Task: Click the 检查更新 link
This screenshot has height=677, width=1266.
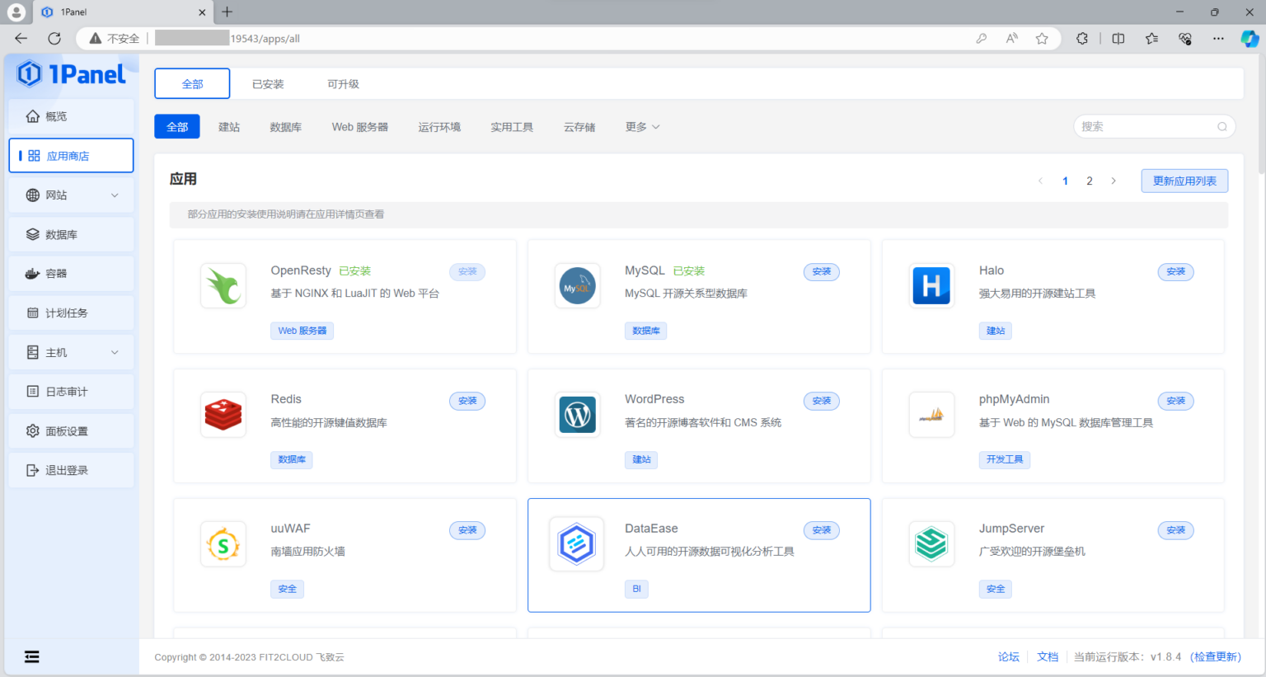Action: pos(1216,656)
